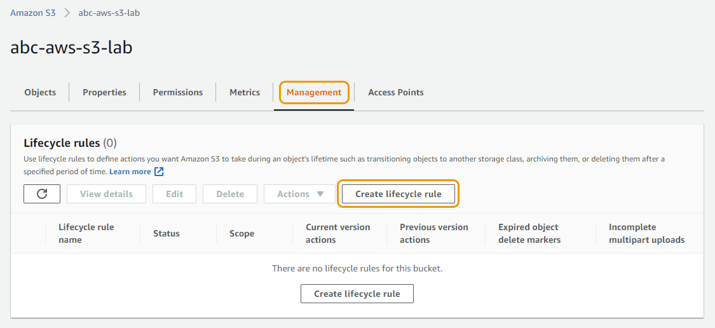Click the Status column header
The width and height of the screenshot is (715, 328).
tap(167, 233)
